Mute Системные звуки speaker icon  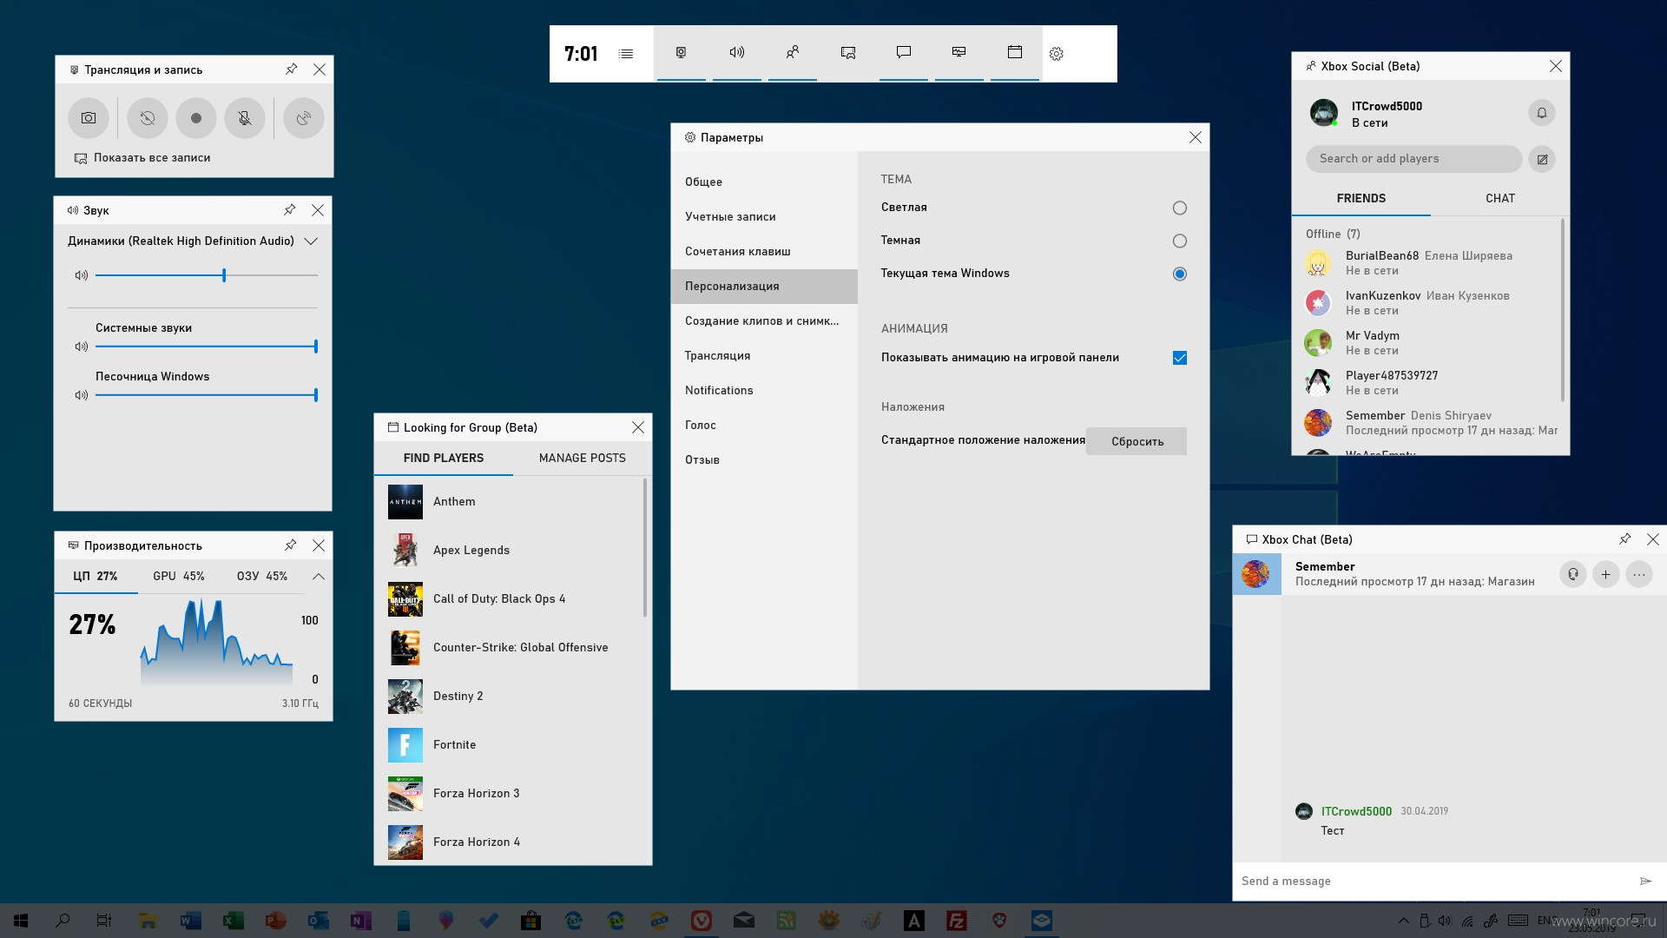point(82,347)
